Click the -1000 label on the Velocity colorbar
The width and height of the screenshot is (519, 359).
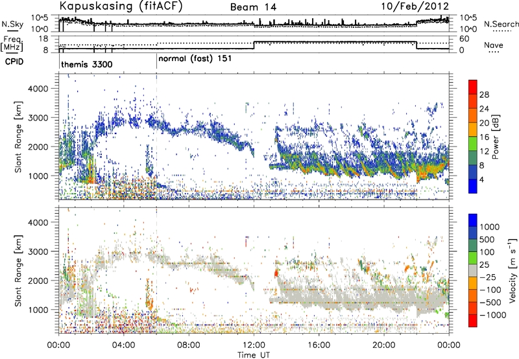tap(492, 315)
